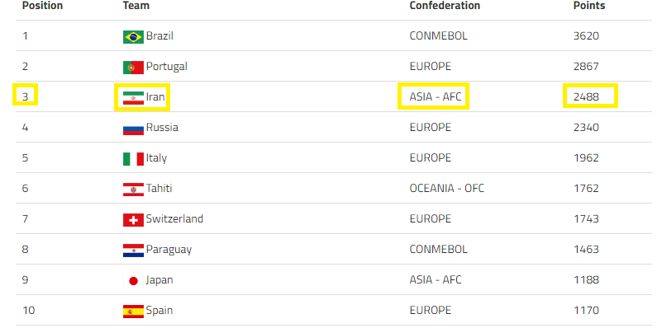Screen dimensions: 662x328
Task: Select Iran's 2488 points value
Action: coord(586,97)
